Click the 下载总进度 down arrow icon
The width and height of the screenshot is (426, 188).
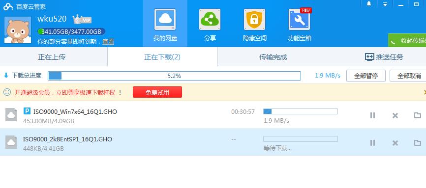click(x=6, y=76)
